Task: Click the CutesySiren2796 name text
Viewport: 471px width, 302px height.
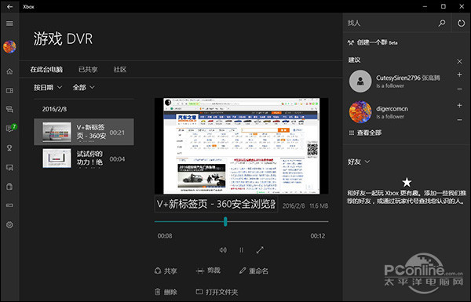Action: coord(398,78)
